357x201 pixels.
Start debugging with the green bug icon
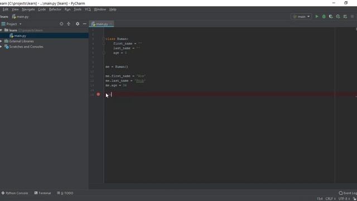pyautogui.click(x=324, y=16)
